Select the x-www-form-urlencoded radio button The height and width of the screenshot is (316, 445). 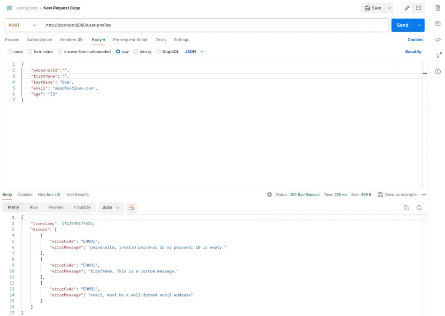60,52
